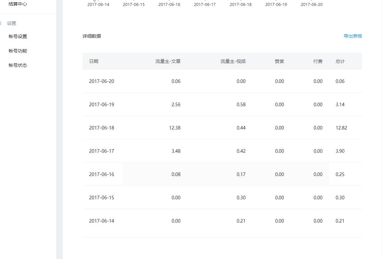The image size is (382, 259).
Task: Click the 付费 column header
Action: [318, 61]
